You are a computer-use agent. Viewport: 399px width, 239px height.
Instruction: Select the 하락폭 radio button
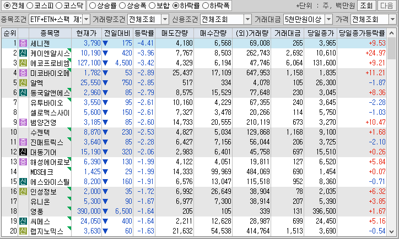click(206, 5)
